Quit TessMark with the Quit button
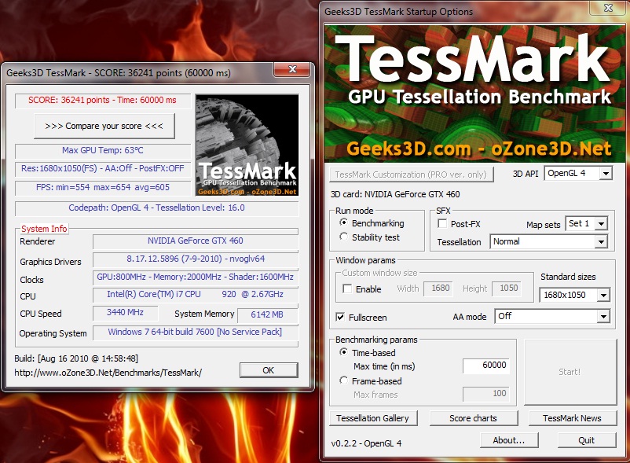This screenshot has height=463, width=630. pyautogui.click(x=587, y=440)
